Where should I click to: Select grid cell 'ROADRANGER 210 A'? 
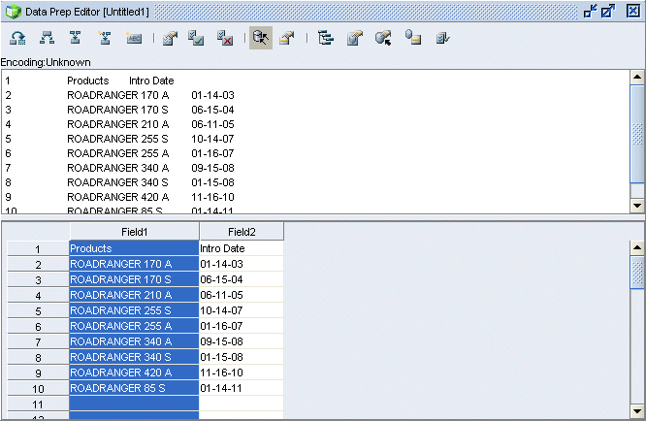134,295
